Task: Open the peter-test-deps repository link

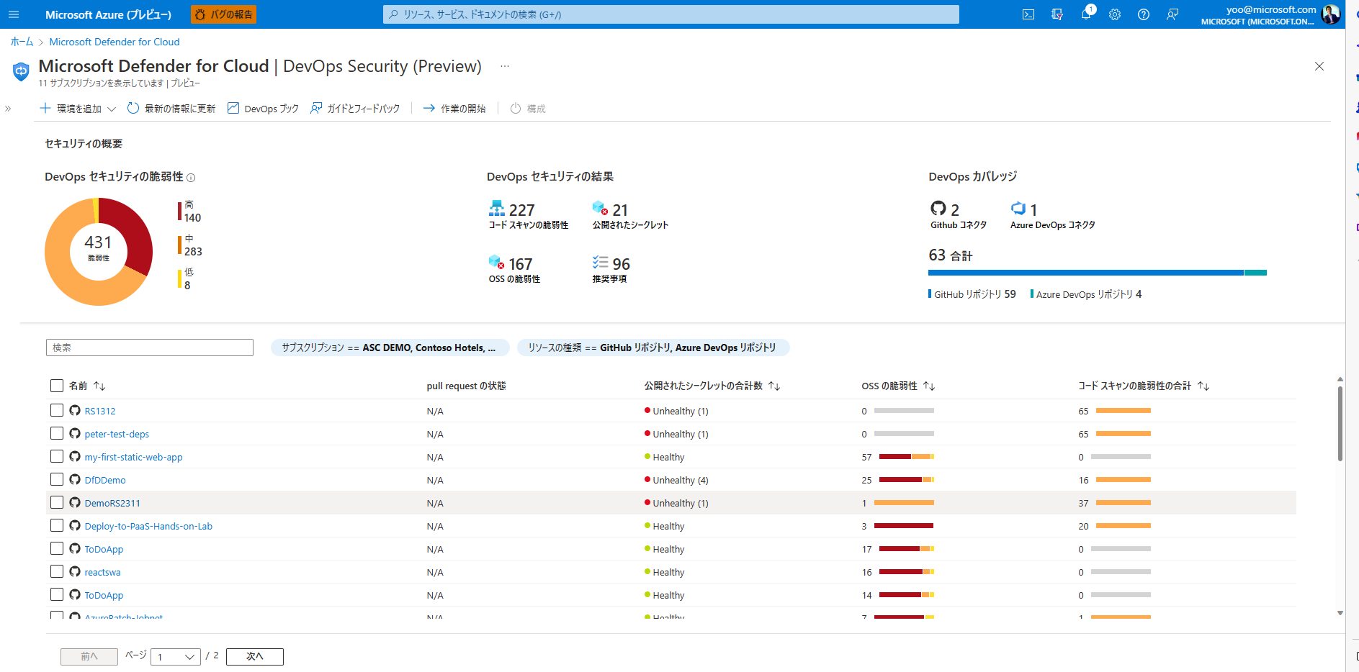Action: click(x=116, y=434)
